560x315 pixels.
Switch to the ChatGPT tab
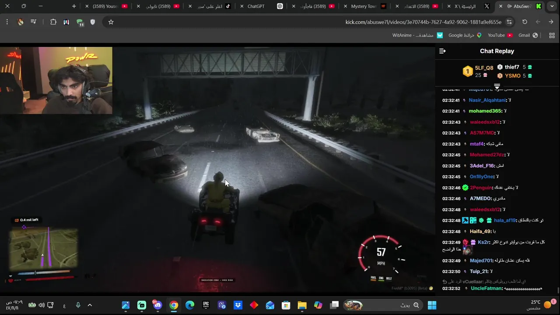(x=262, y=6)
